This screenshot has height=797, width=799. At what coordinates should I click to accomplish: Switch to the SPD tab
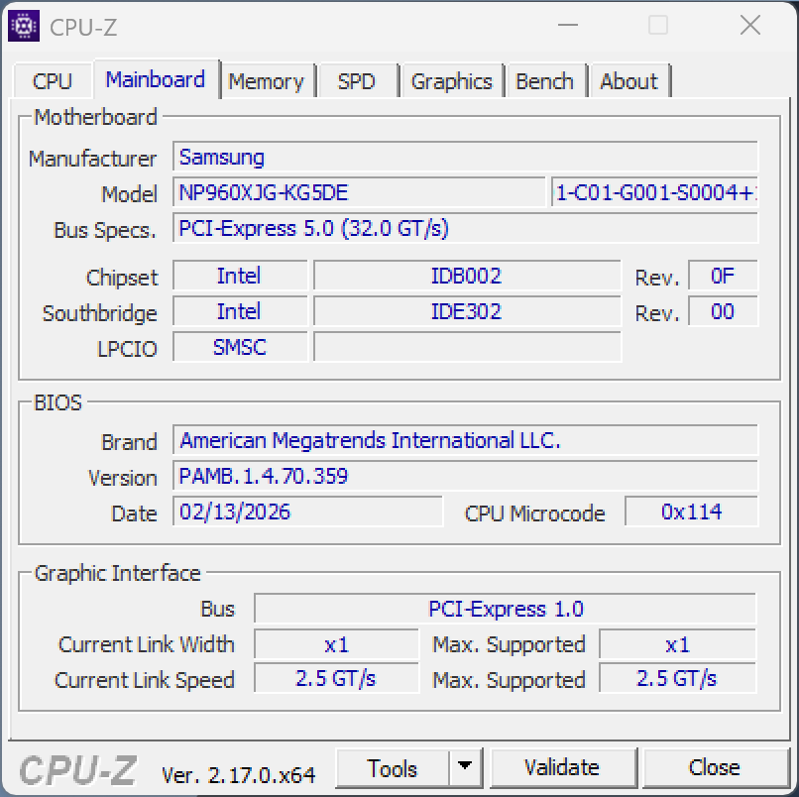357,81
